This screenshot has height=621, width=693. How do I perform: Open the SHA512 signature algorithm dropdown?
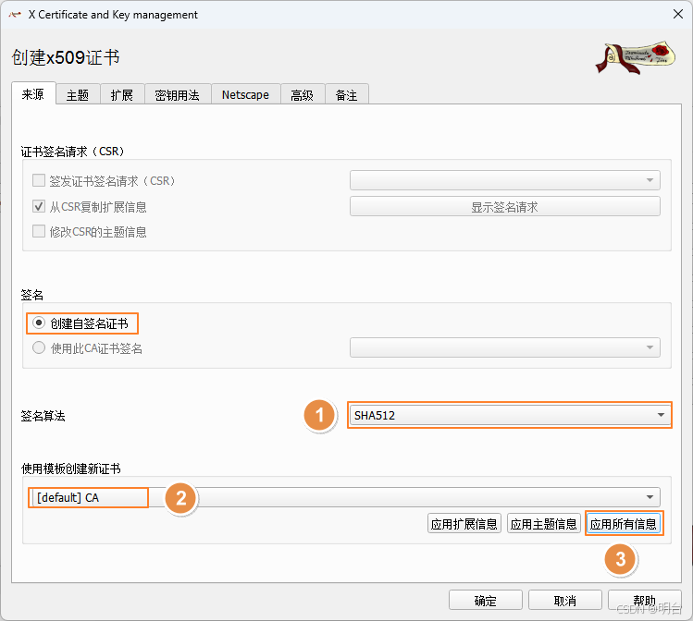point(509,415)
